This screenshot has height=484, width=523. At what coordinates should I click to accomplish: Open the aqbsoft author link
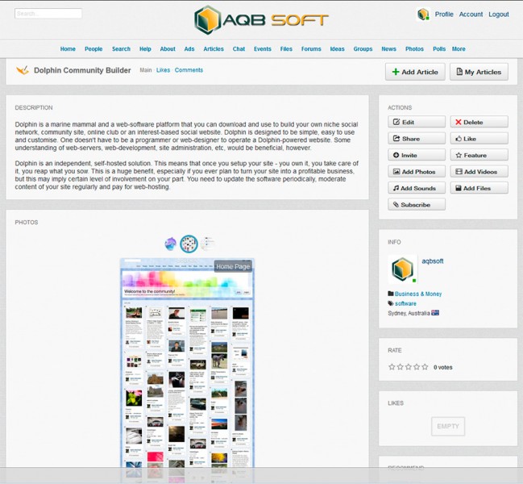click(433, 261)
